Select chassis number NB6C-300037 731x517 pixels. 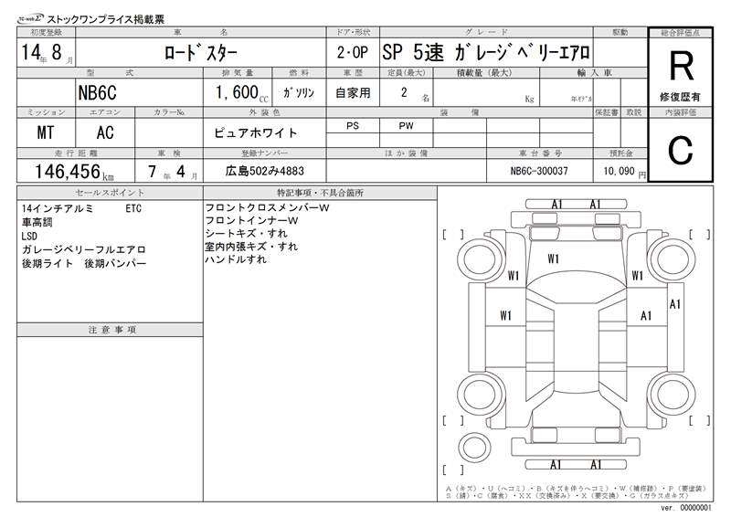tap(539, 171)
